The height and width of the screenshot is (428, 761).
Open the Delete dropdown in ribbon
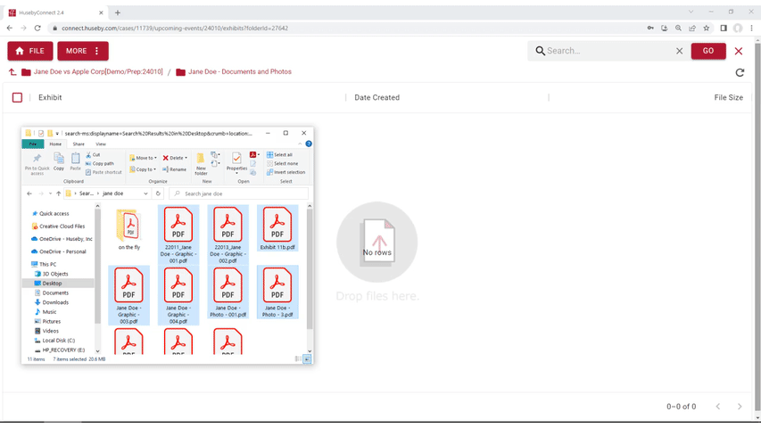coord(175,158)
